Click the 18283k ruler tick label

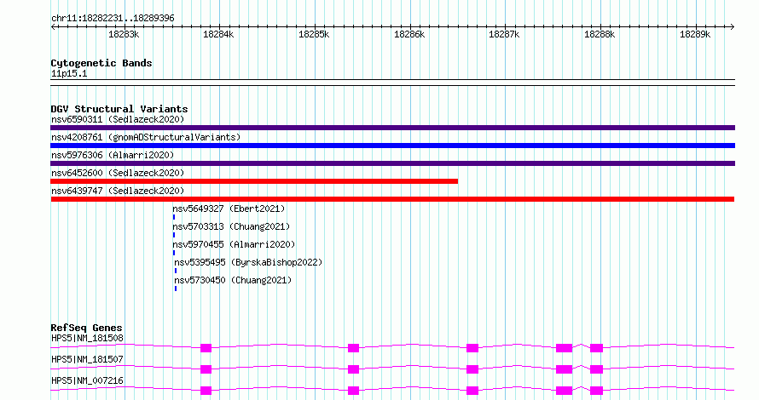(124, 34)
